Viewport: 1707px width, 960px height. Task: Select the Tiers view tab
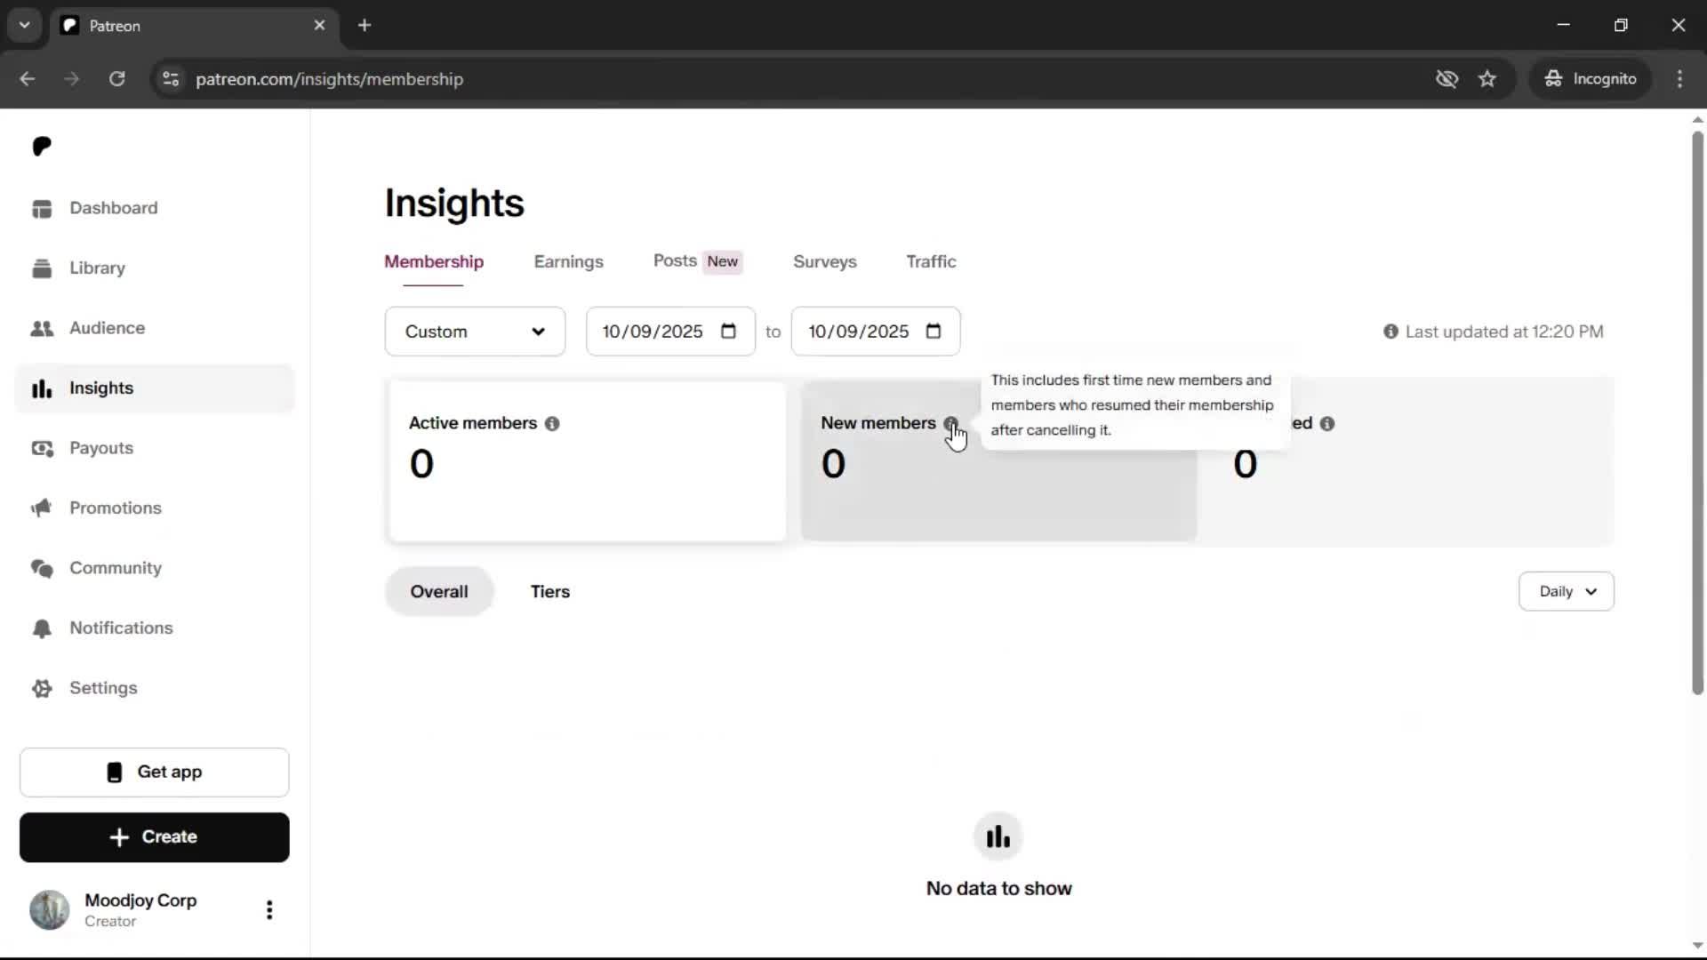(x=550, y=592)
